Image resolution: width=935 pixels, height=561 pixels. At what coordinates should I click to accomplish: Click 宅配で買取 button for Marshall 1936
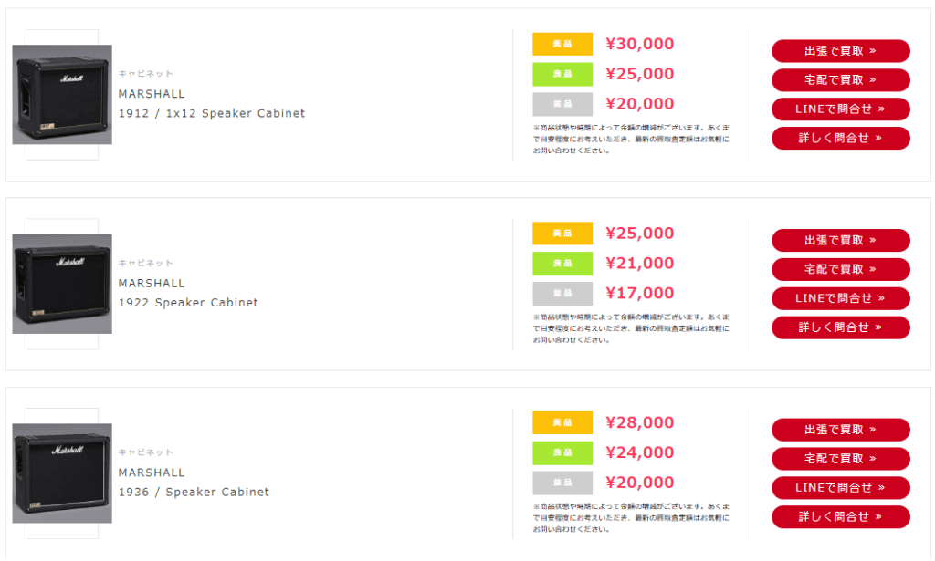coord(840,459)
